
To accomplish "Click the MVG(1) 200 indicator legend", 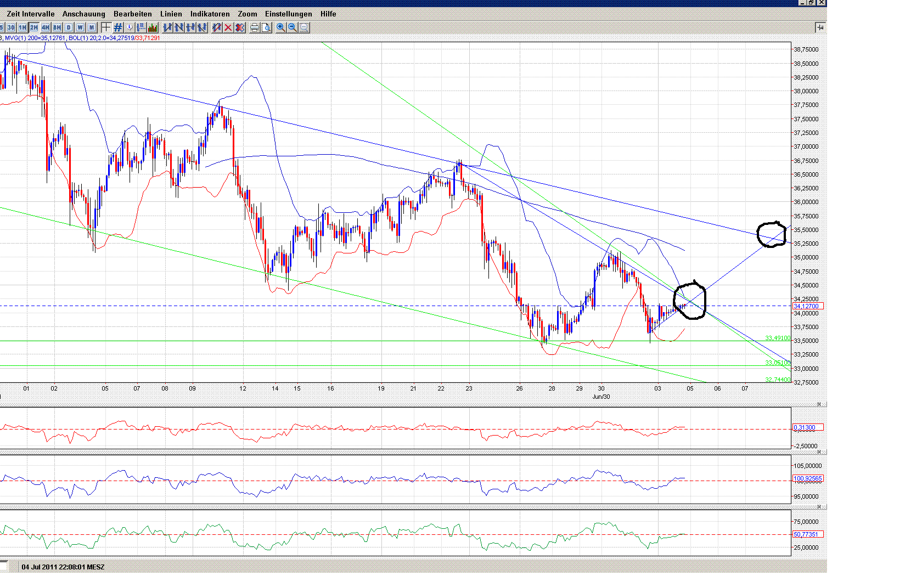I will pyautogui.click(x=35, y=38).
